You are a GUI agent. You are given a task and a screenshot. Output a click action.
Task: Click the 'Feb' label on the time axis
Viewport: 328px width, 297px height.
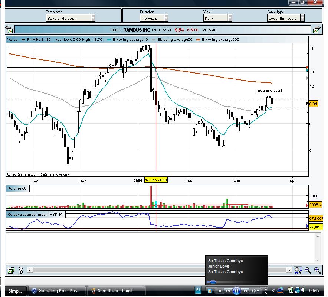point(189,181)
